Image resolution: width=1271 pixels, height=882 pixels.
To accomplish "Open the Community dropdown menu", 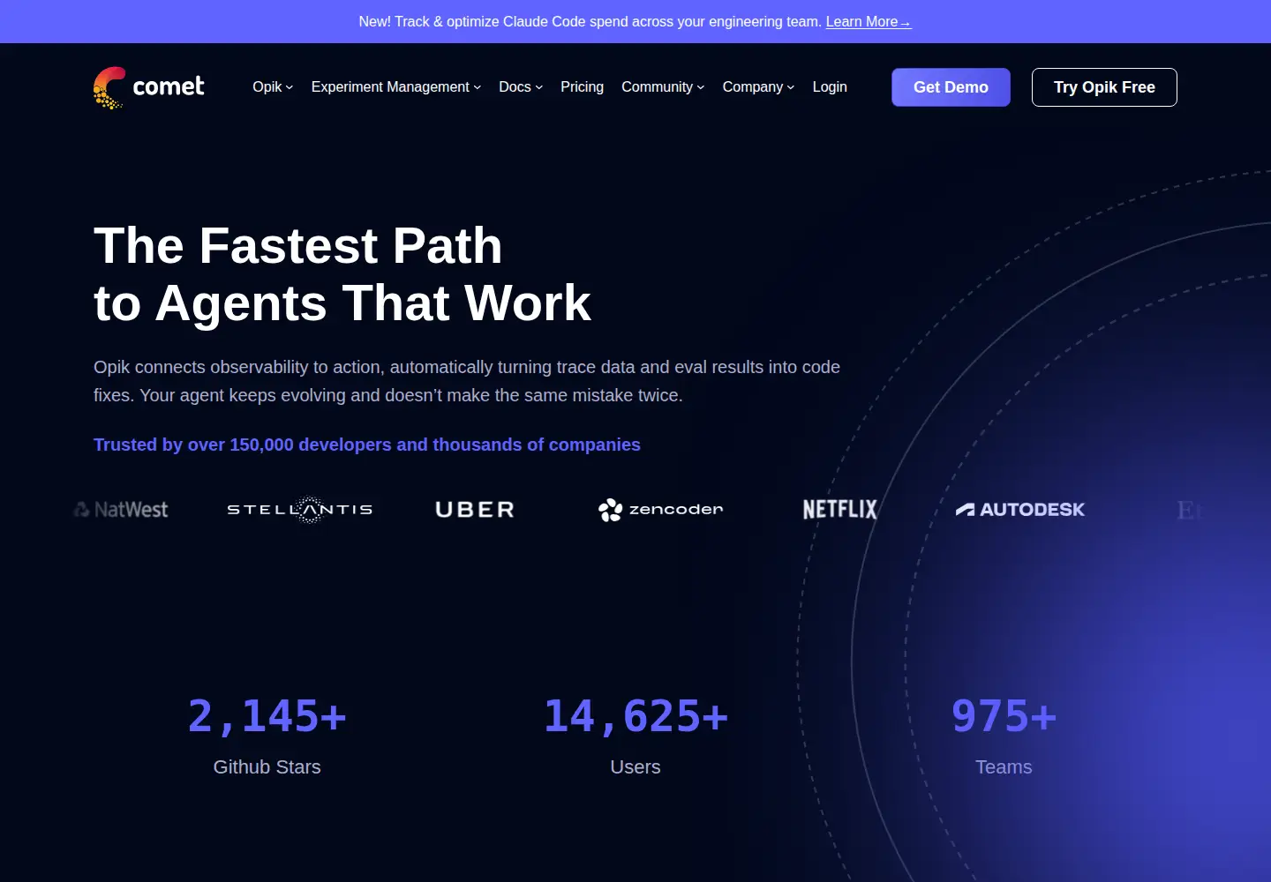I will pyautogui.click(x=663, y=86).
